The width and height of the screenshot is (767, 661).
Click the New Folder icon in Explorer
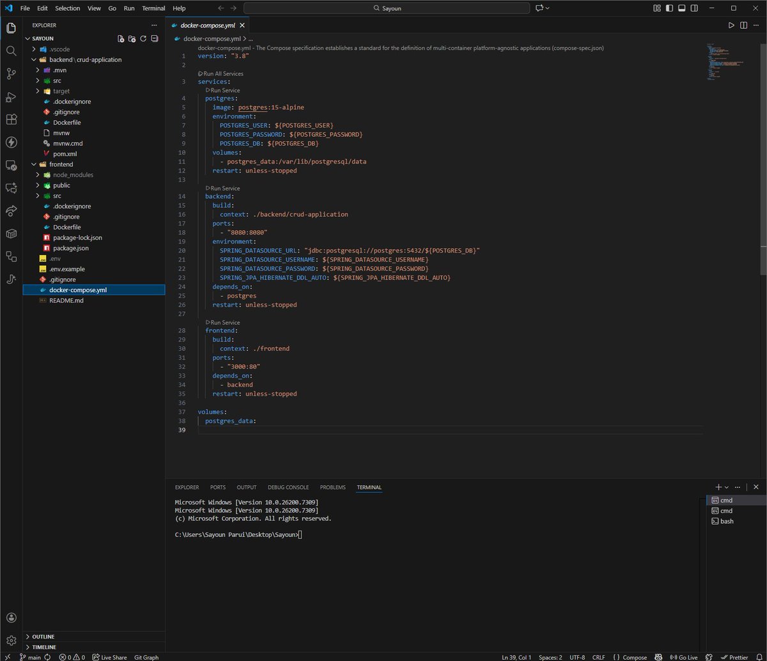(132, 38)
